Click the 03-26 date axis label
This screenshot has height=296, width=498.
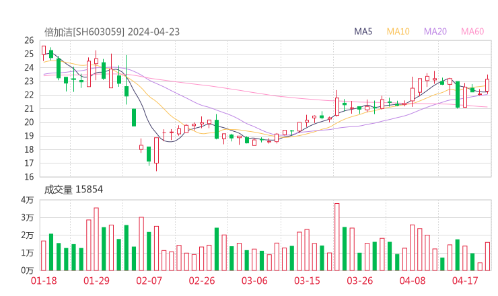click(360, 281)
